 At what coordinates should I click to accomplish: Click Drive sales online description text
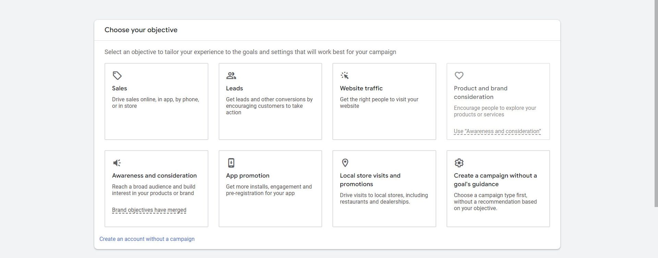click(156, 103)
